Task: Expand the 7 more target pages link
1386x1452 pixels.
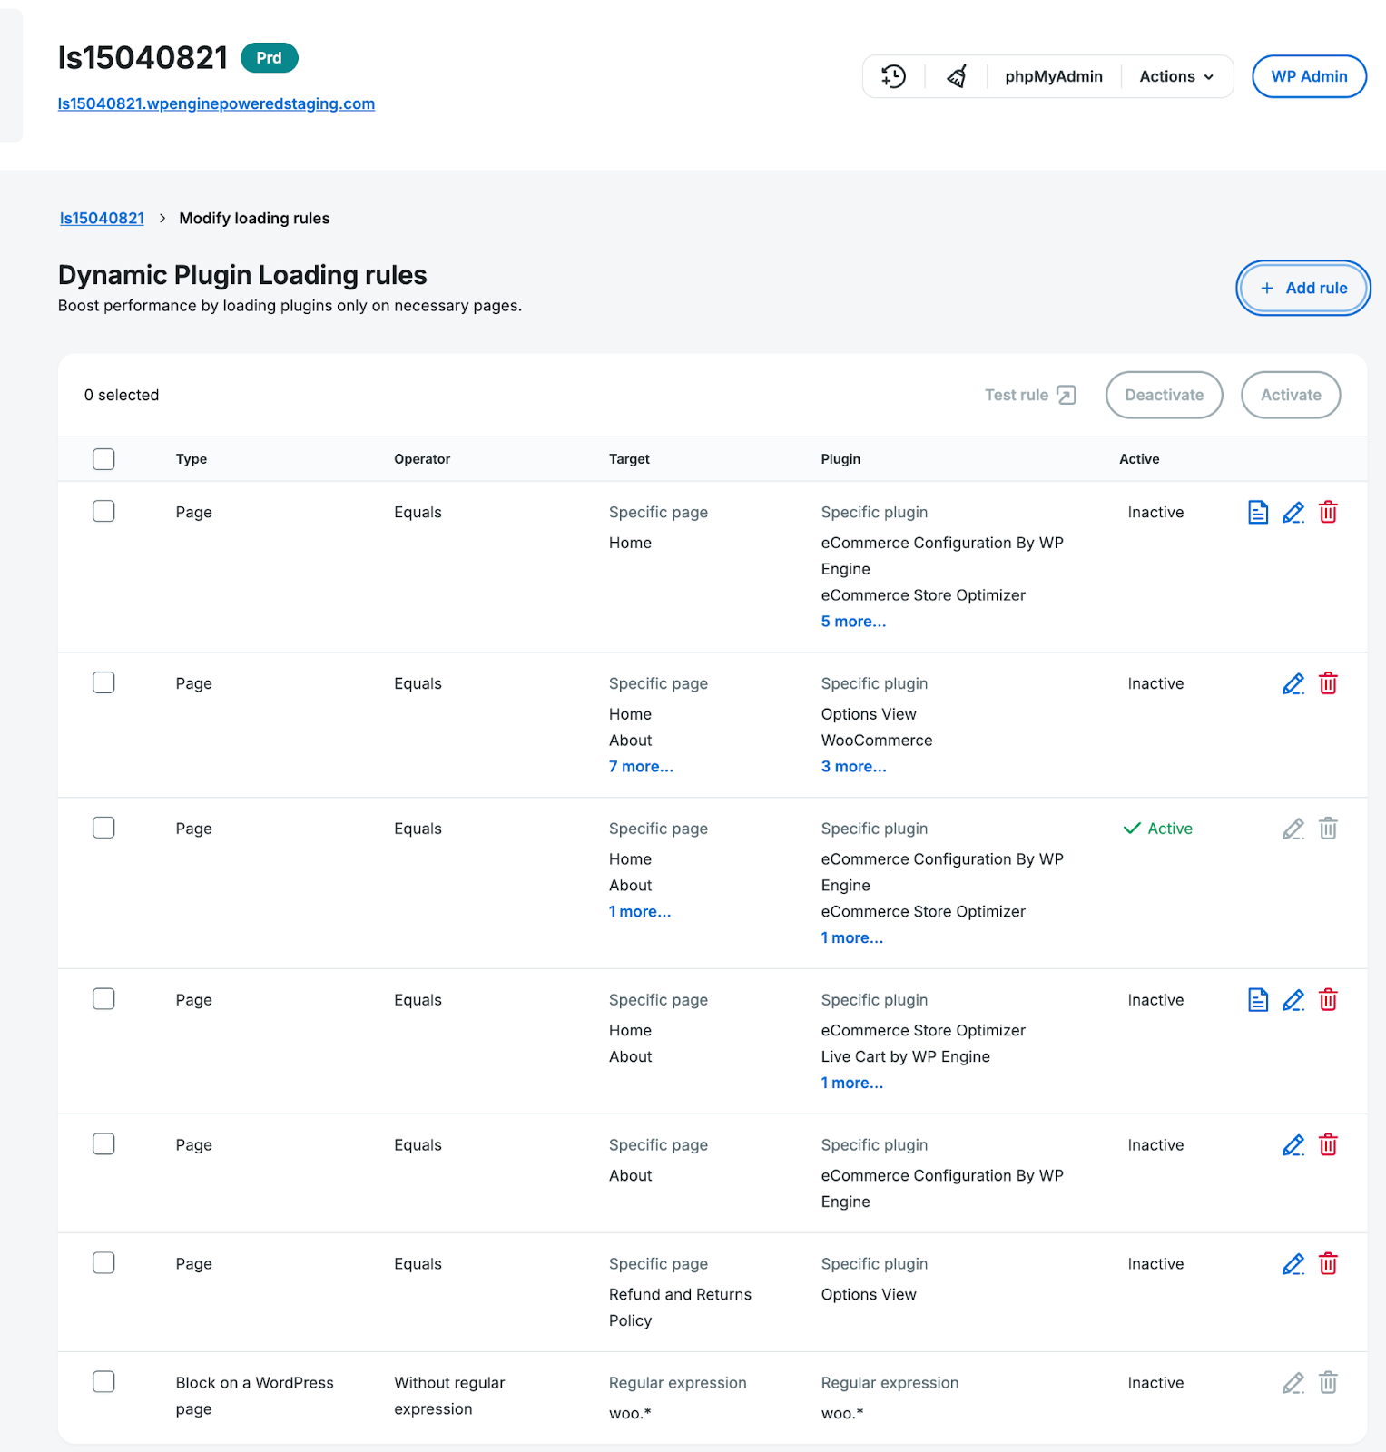Action: point(641,767)
